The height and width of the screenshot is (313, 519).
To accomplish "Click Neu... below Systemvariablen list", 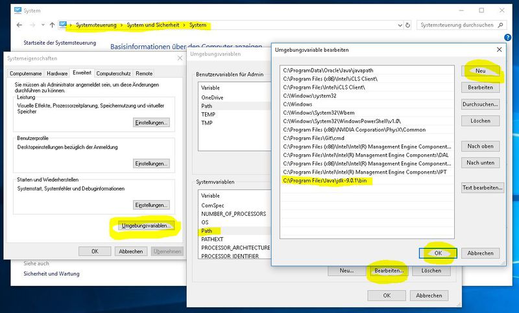I will (x=346, y=270).
